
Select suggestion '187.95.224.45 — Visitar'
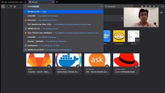pyautogui.click(x=63, y=12)
